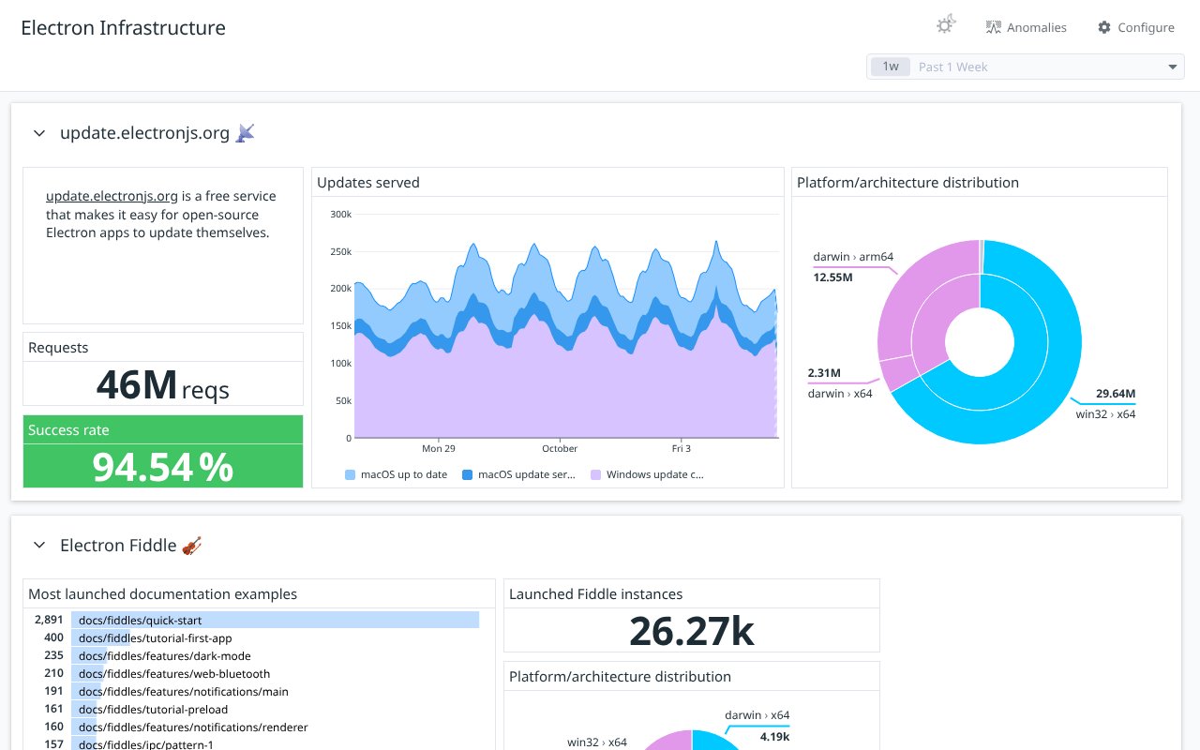Click the 94.54% Success rate widget
The image size is (1200, 750).
163,466
